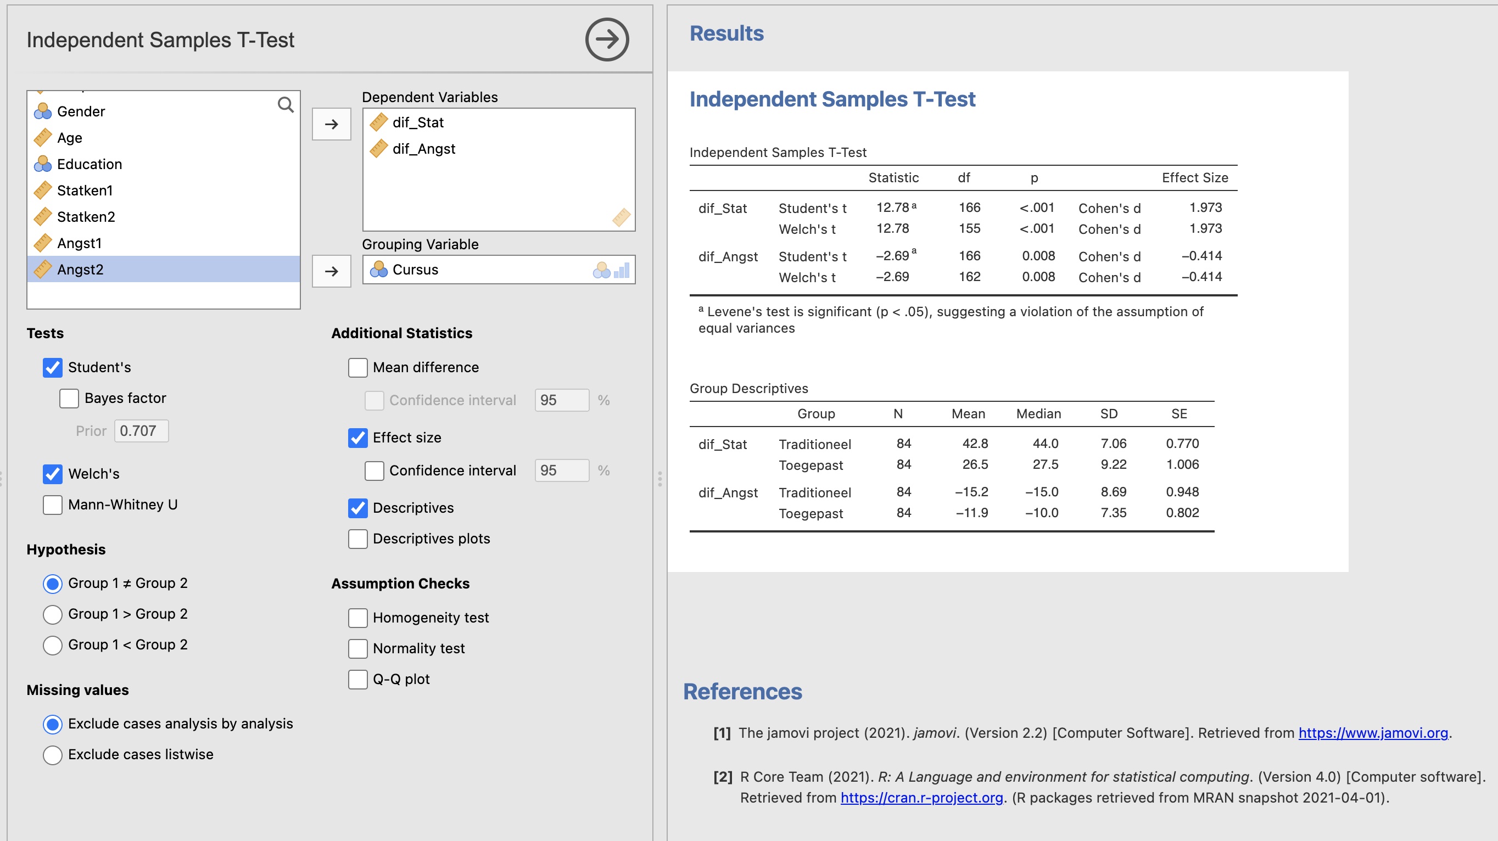Click arrow to move variable to Dependent Variables

332,124
